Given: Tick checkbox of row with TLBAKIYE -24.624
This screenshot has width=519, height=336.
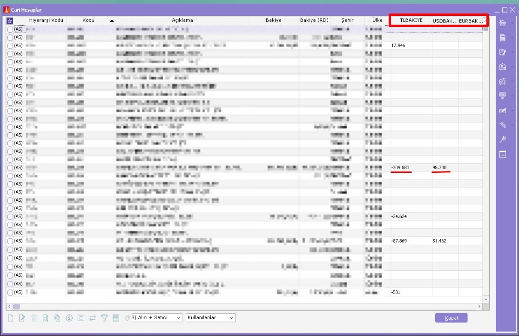Looking at the screenshot, I should (x=10, y=216).
